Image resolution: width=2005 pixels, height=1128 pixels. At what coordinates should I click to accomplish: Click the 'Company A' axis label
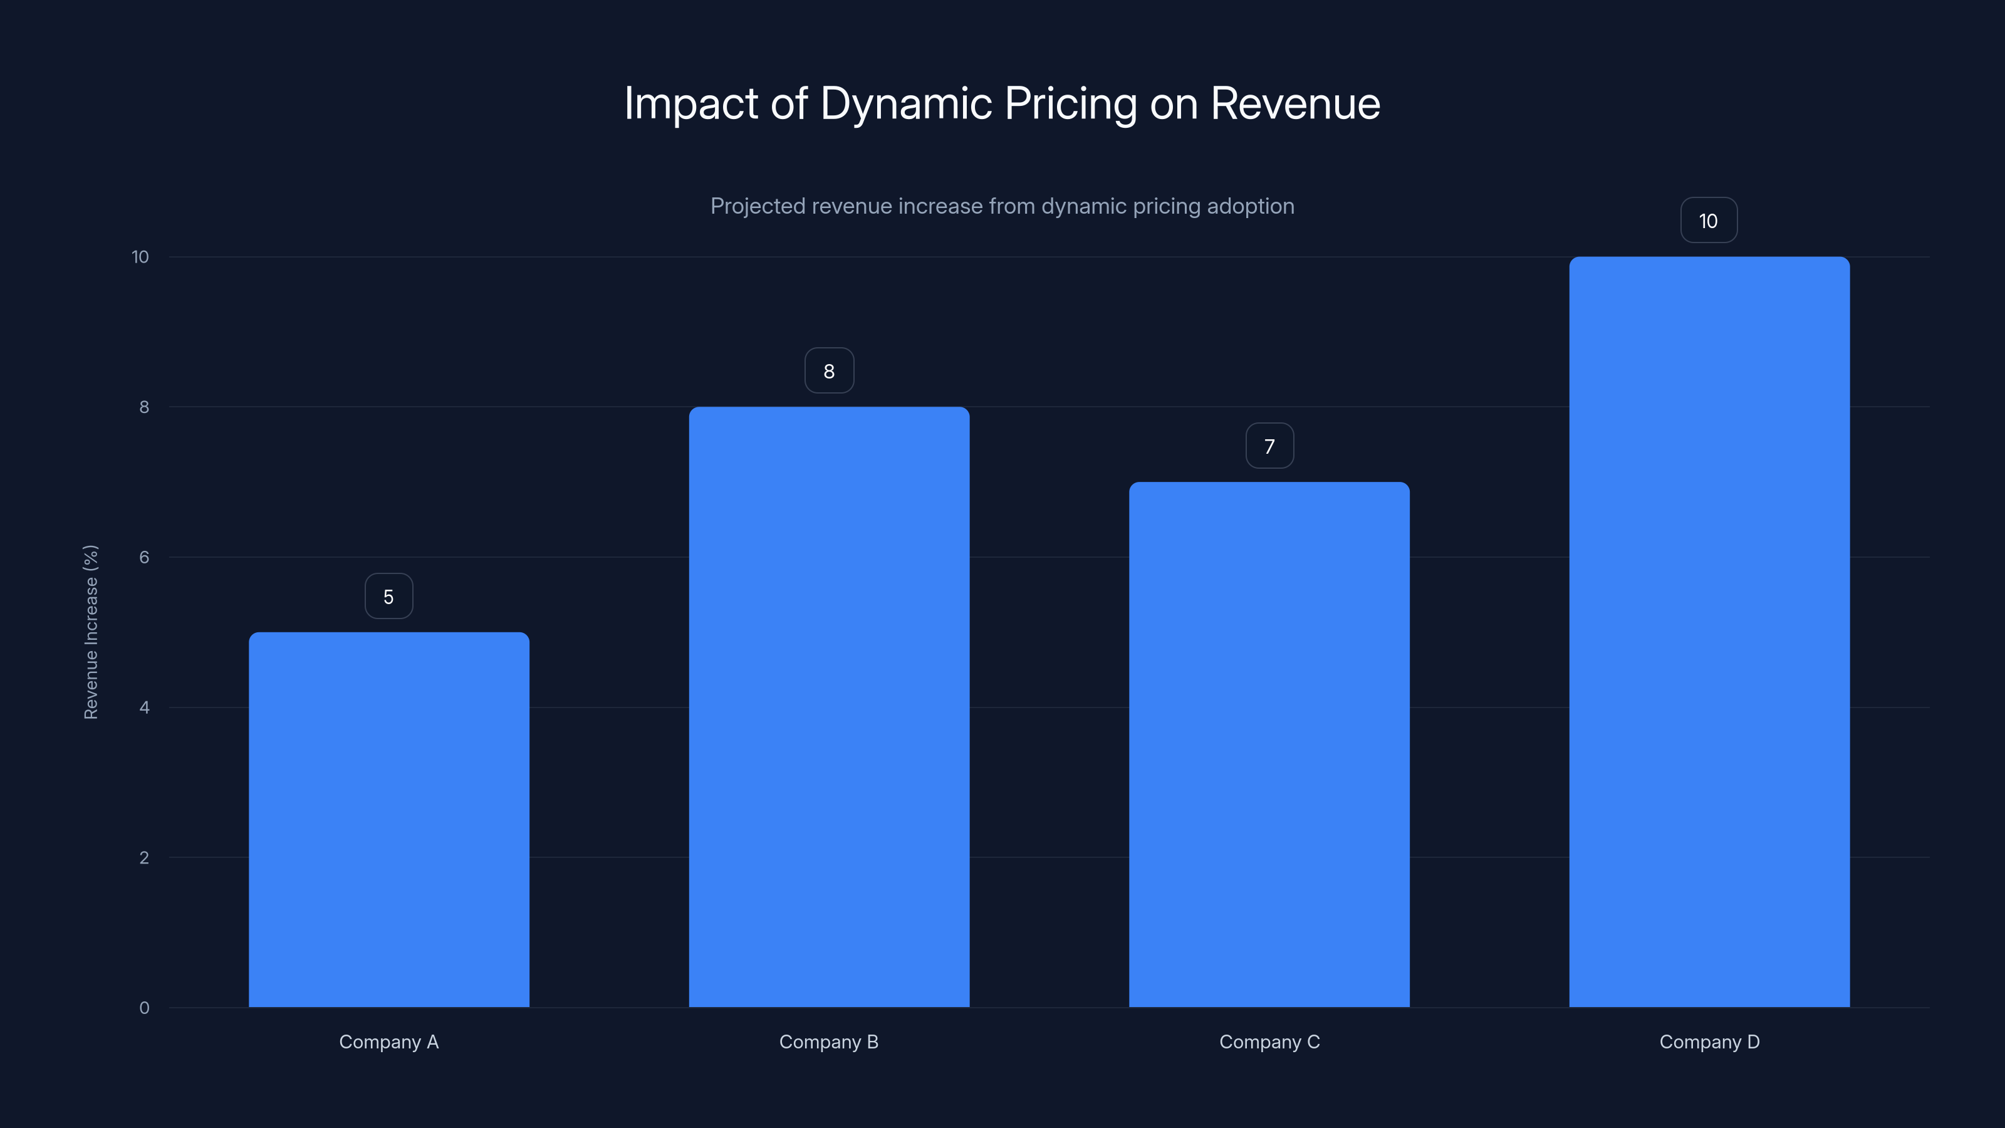pyautogui.click(x=389, y=1042)
